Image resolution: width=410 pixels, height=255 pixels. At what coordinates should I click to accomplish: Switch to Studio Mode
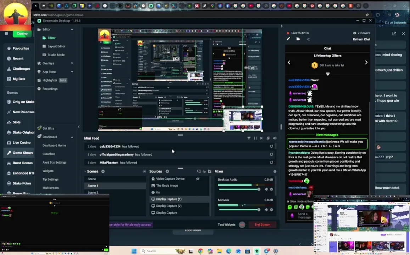(56, 55)
